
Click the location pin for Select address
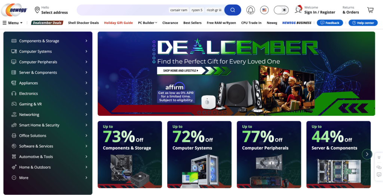(37, 10)
